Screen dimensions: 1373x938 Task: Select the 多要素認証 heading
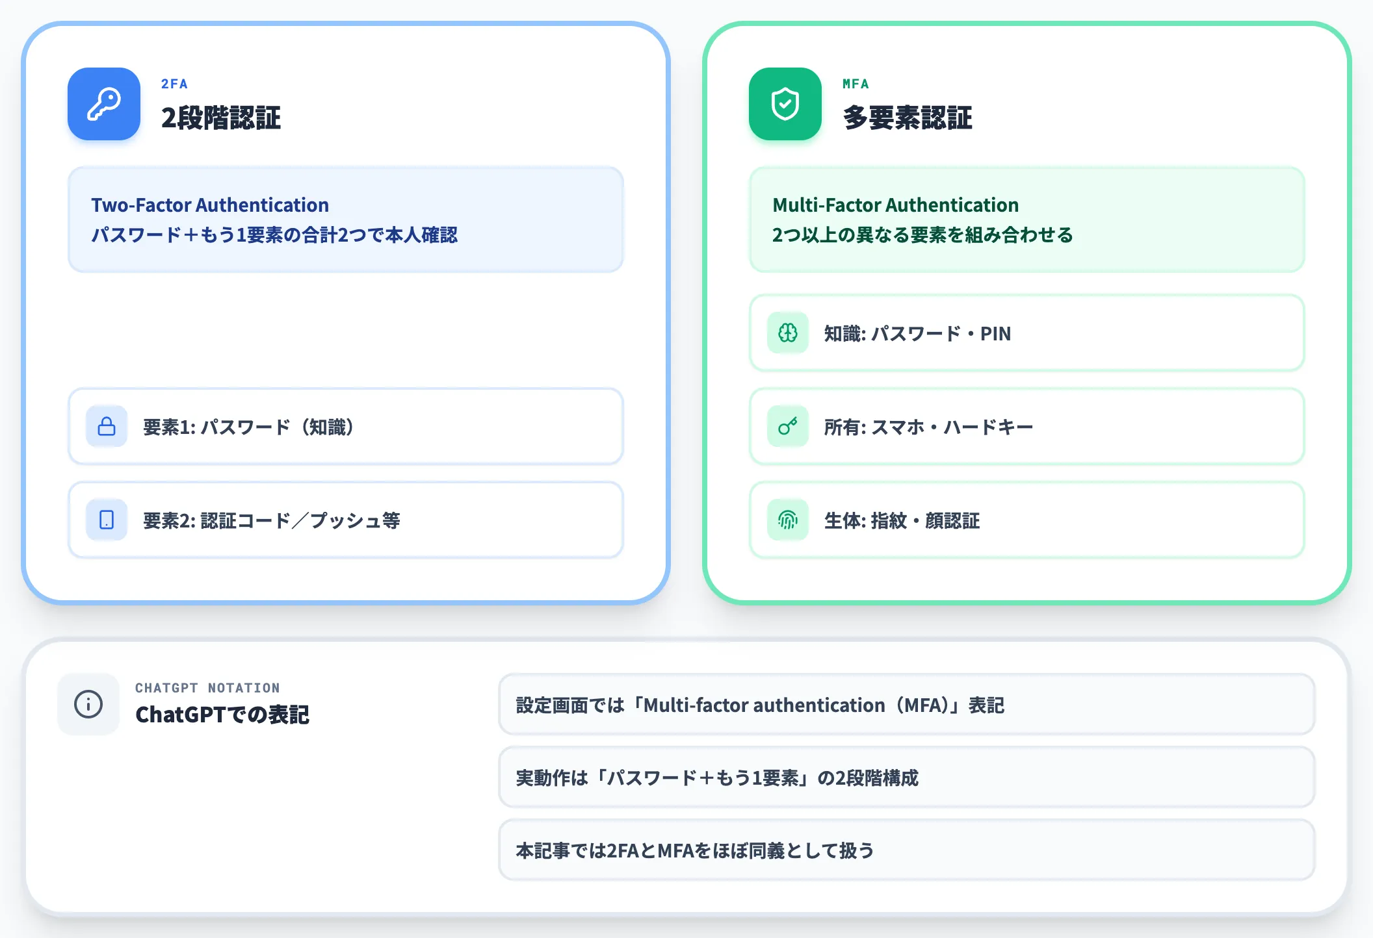(x=908, y=118)
